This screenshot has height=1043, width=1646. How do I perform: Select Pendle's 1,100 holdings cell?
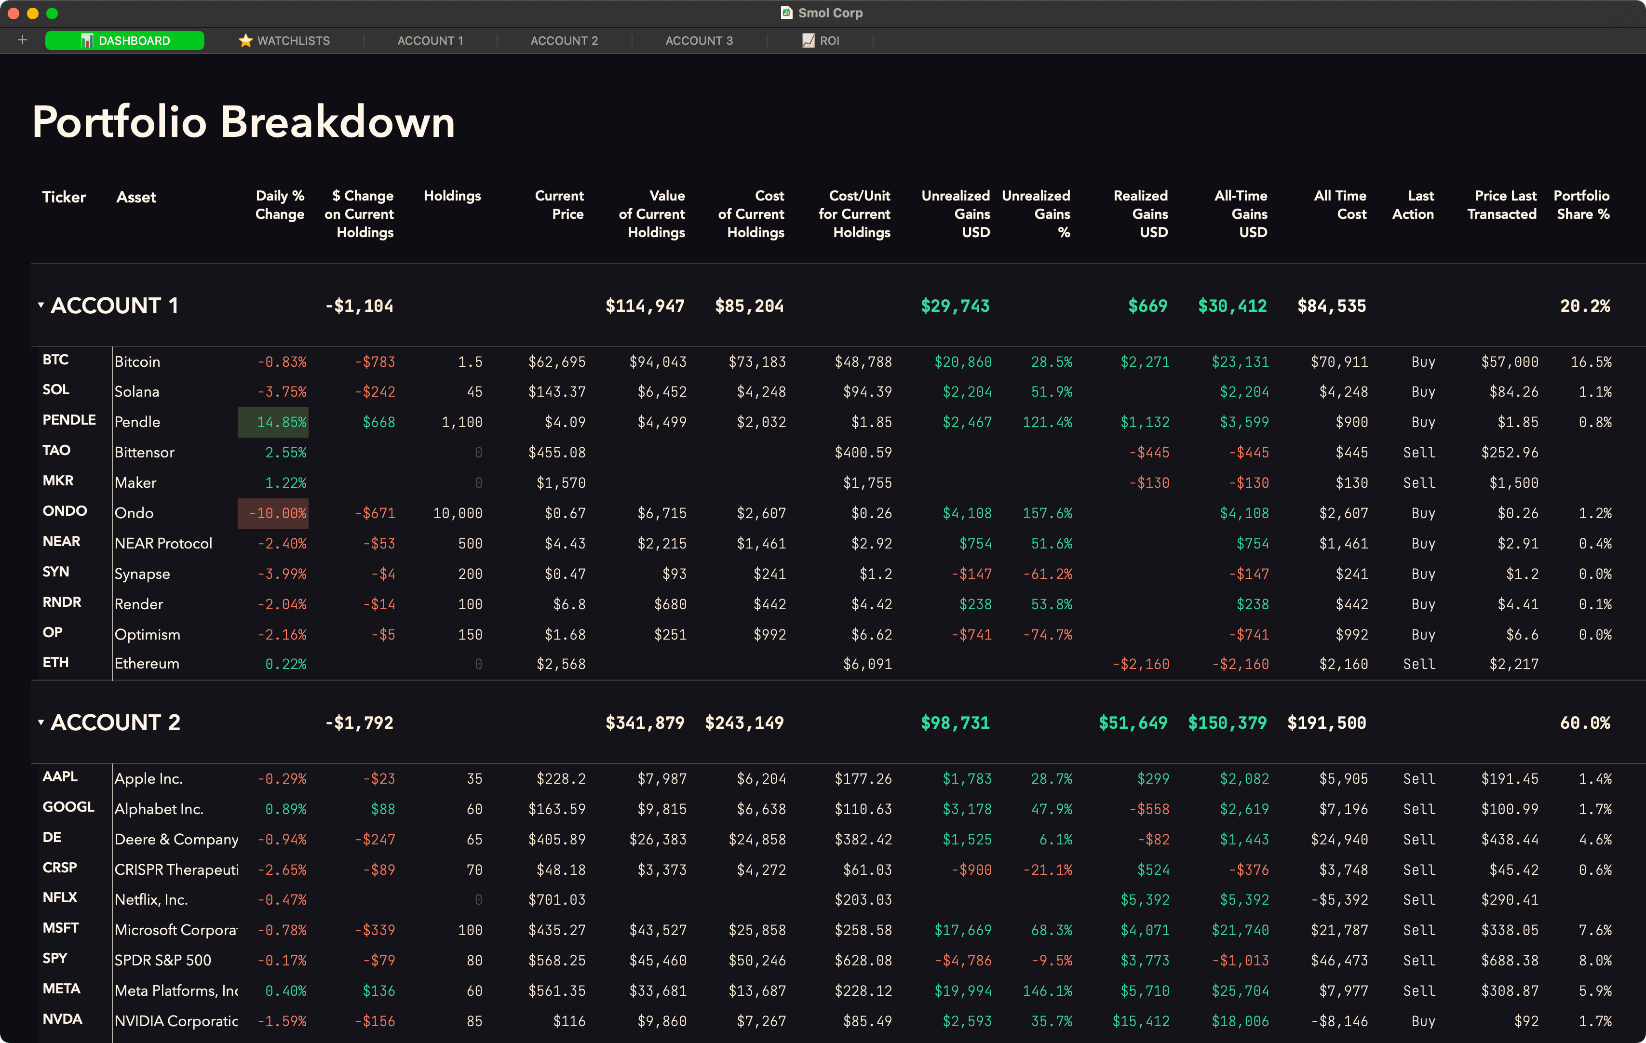[461, 422]
